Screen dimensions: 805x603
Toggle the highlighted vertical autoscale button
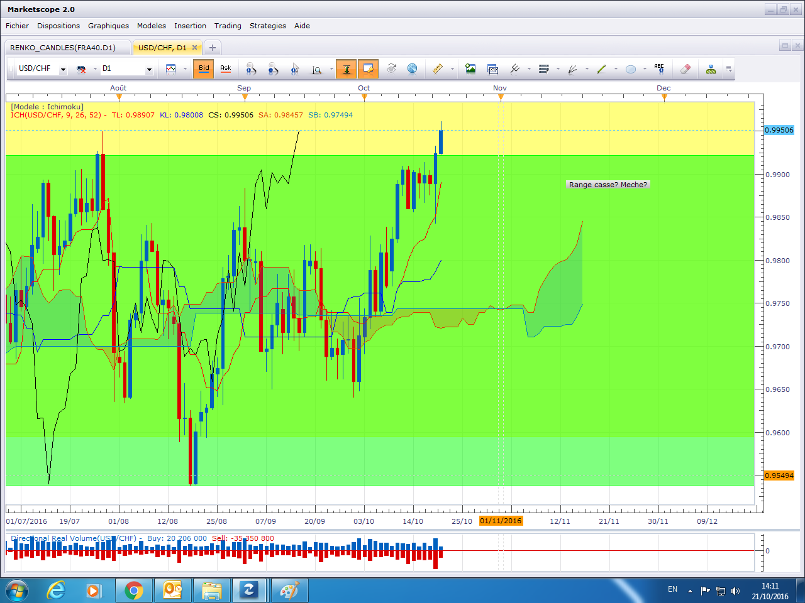pos(346,69)
